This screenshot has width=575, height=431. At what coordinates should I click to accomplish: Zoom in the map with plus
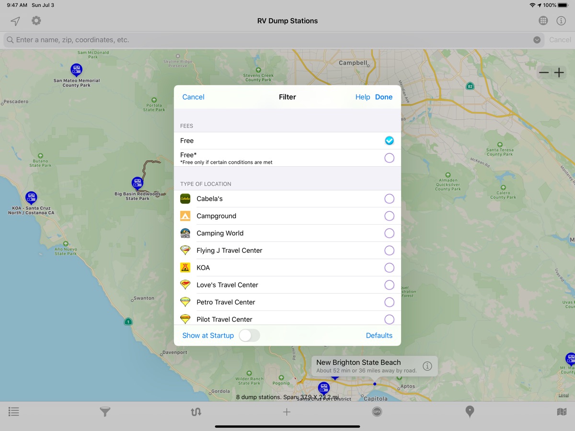point(559,73)
